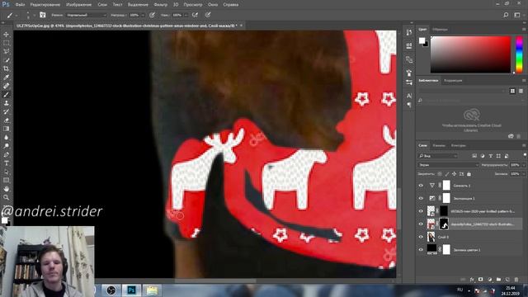Filter layers by adjustment layer icon

(483, 156)
